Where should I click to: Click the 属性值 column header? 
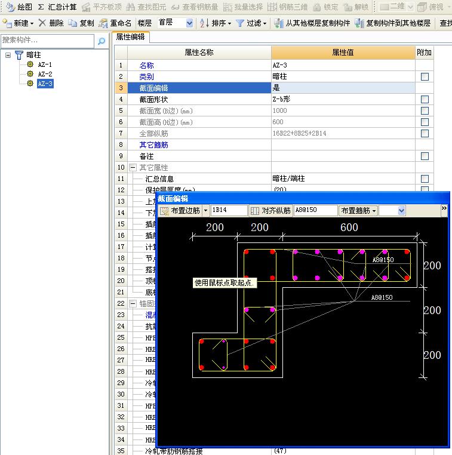tap(343, 53)
